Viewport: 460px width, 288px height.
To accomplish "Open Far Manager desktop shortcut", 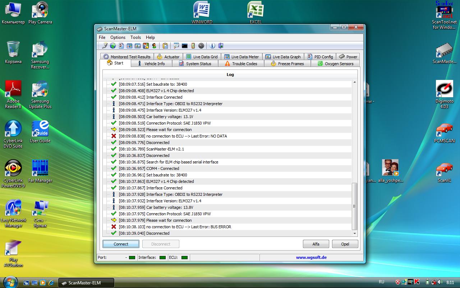I will click(40, 171).
